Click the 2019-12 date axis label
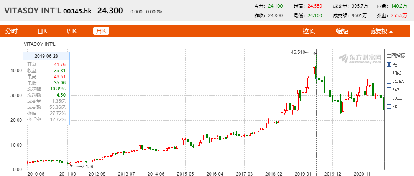This screenshot has width=414, height=176. [x=332, y=174]
